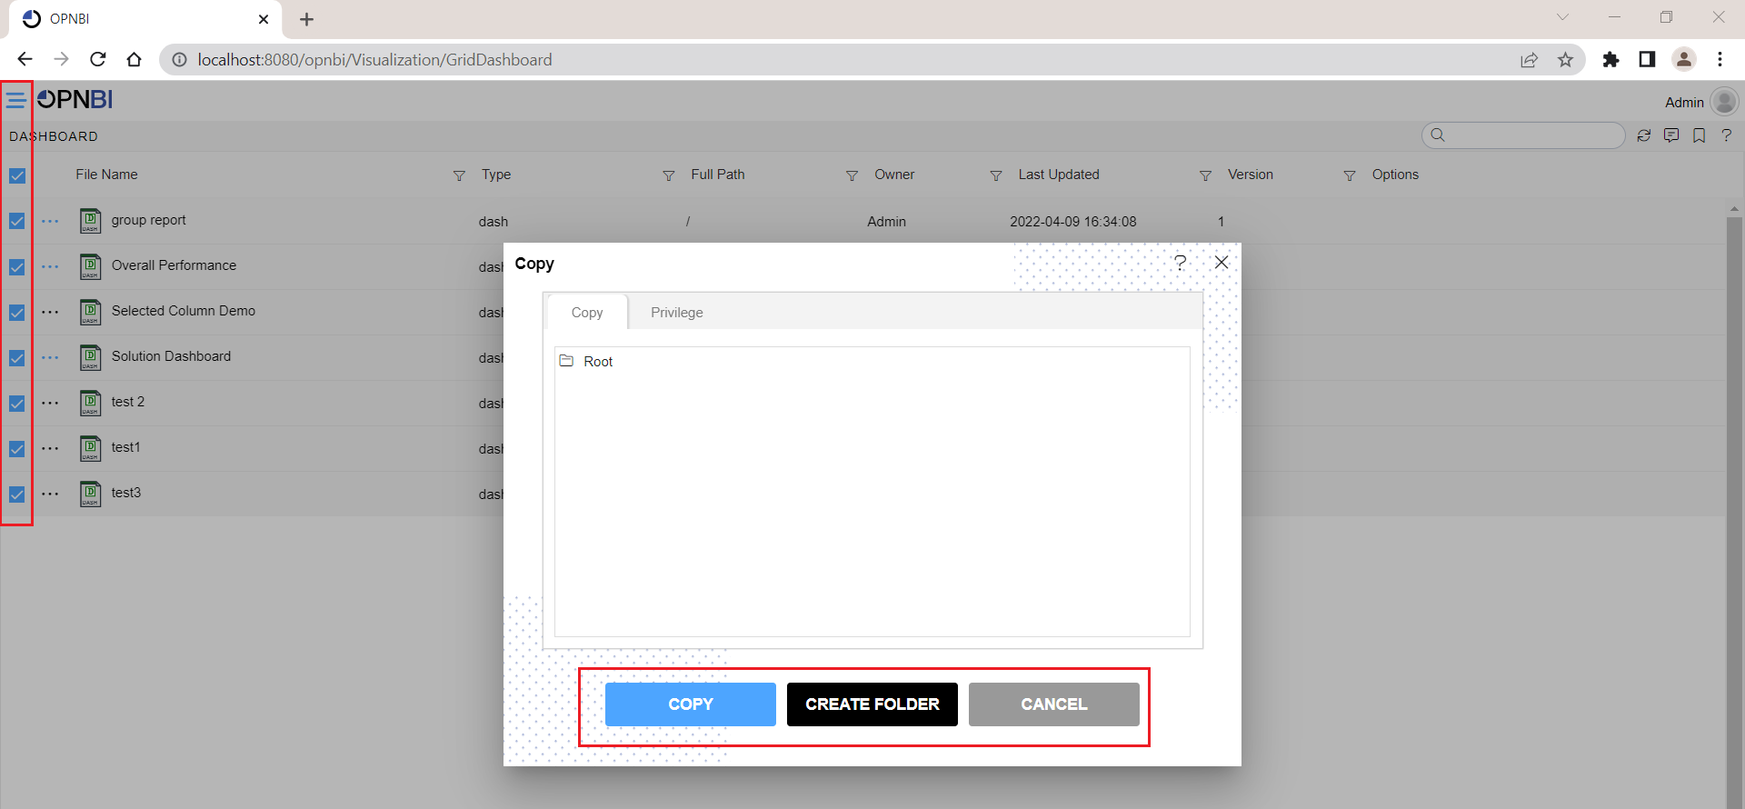Click group report dashboard file icon
1745x809 pixels.
coord(90,221)
